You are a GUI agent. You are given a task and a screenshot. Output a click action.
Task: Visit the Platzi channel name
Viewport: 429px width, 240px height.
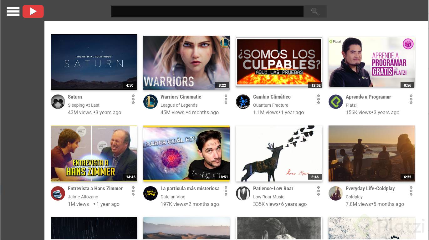pos(351,105)
